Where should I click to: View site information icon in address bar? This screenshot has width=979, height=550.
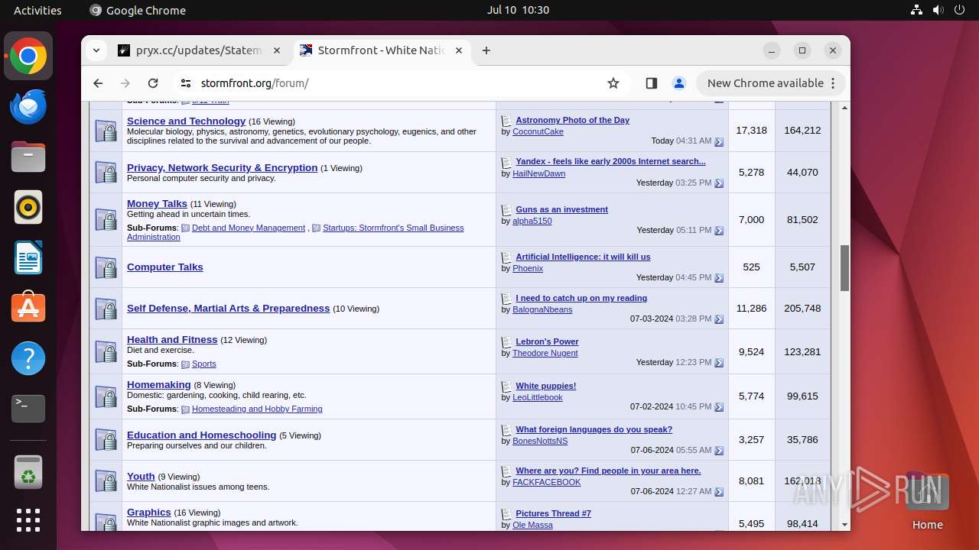[185, 83]
